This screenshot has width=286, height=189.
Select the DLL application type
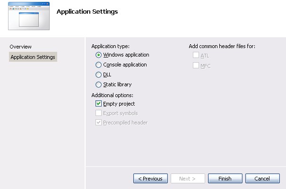point(98,74)
